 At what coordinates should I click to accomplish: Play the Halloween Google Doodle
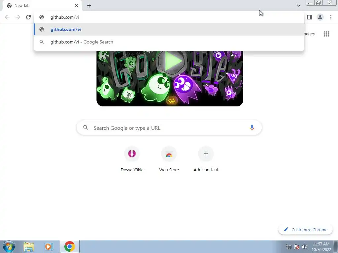tap(172, 61)
